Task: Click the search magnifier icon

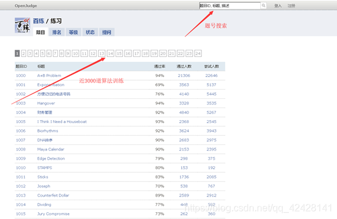Action: point(263,5)
